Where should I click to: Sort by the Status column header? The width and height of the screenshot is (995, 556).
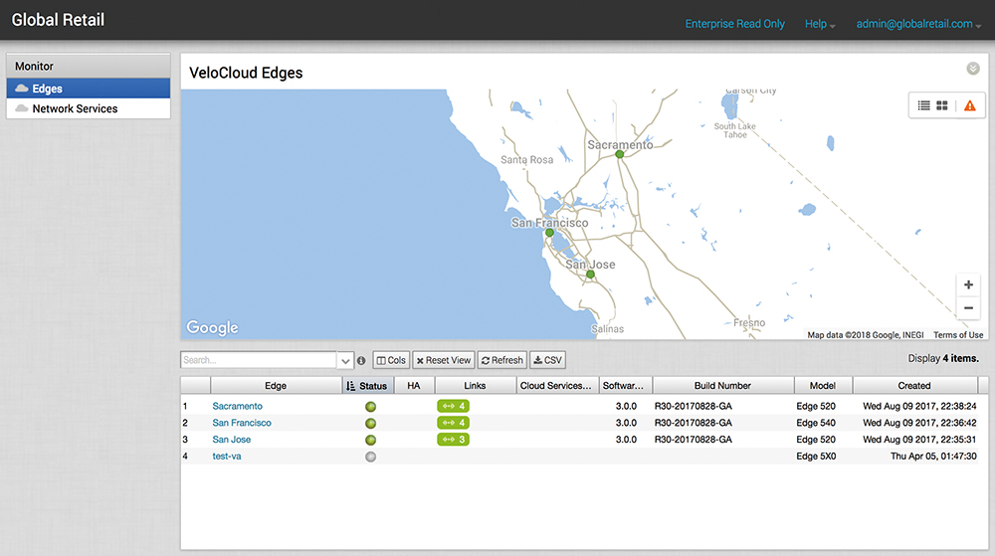(x=368, y=386)
